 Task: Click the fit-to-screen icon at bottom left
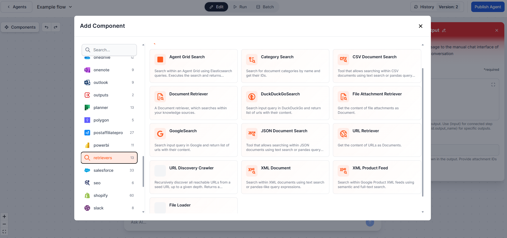[x=4, y=232]
